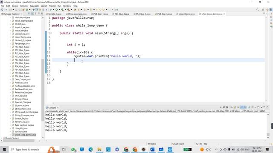Image resolution: width=273 pixels, height=153 pixels.
Task: Open the Run button dropdown arrow
Action: coord(59,10)
